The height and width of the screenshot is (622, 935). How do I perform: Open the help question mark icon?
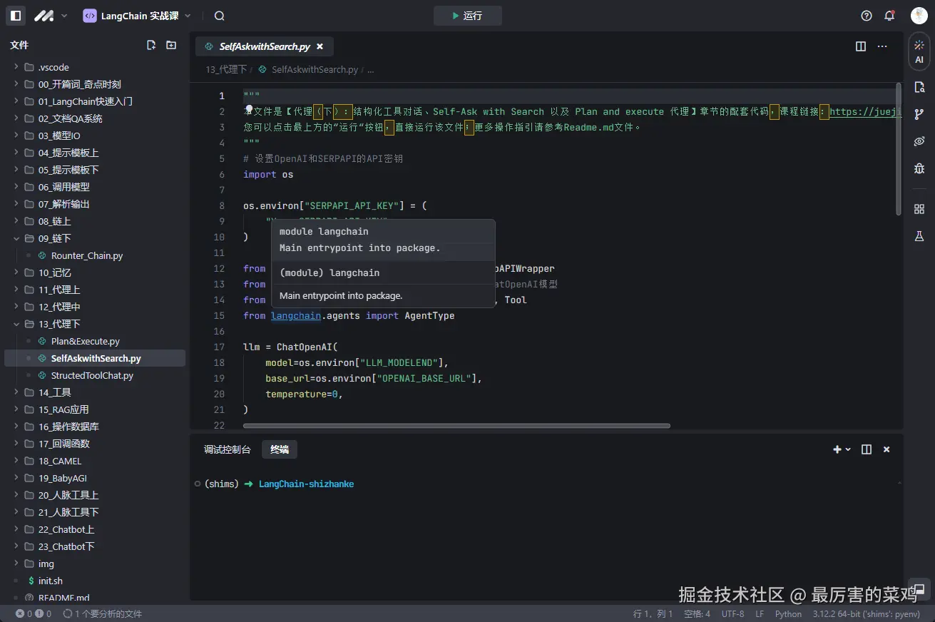[x=867, y=16]
